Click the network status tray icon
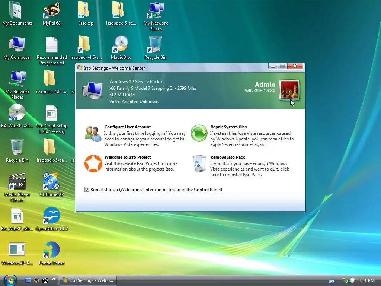The width and height of the screenshot is (381, 286). pyautogui.click(x=345, y=280)
